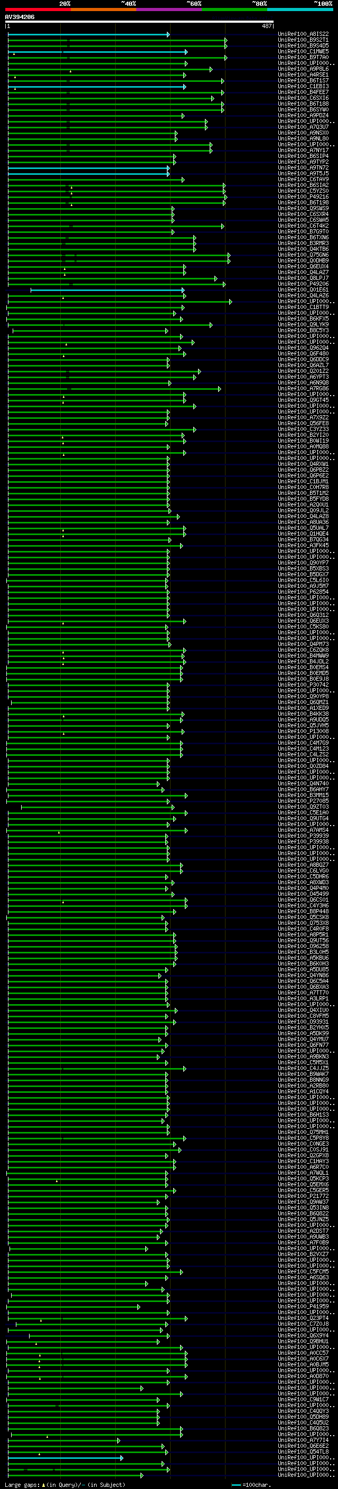Select hit label UniRef100_Q6EUX3

pyautogui.click(x=303, y=621)
